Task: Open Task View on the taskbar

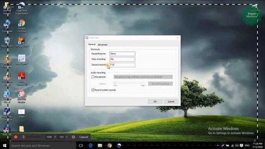Action: [81, 145]
